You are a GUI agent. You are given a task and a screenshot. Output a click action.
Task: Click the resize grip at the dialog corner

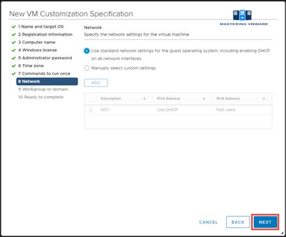(x=282, y=233)
